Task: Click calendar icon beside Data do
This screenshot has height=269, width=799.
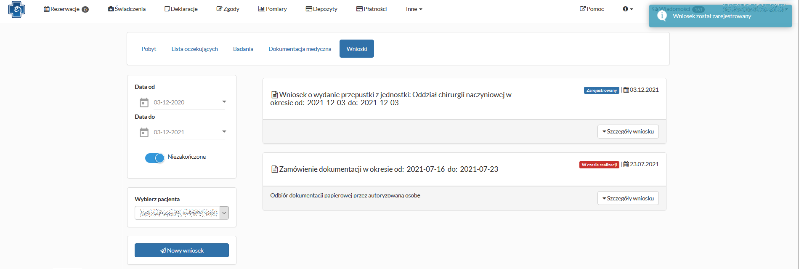Action: [144, 132]
